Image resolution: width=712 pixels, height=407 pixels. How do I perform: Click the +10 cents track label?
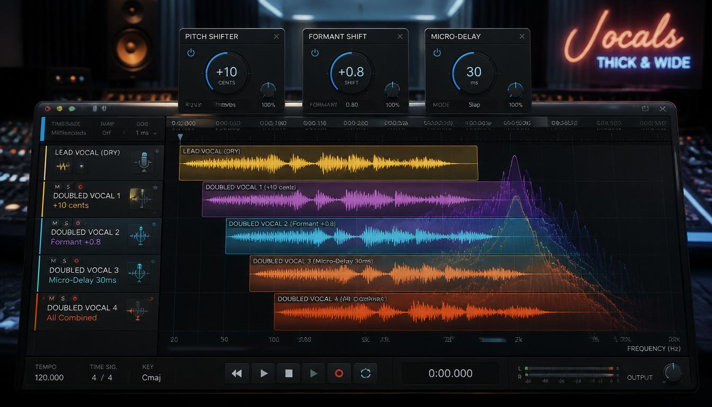pos(71,206)
